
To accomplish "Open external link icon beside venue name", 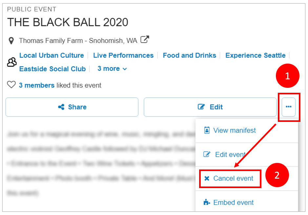I will point(145,40).
